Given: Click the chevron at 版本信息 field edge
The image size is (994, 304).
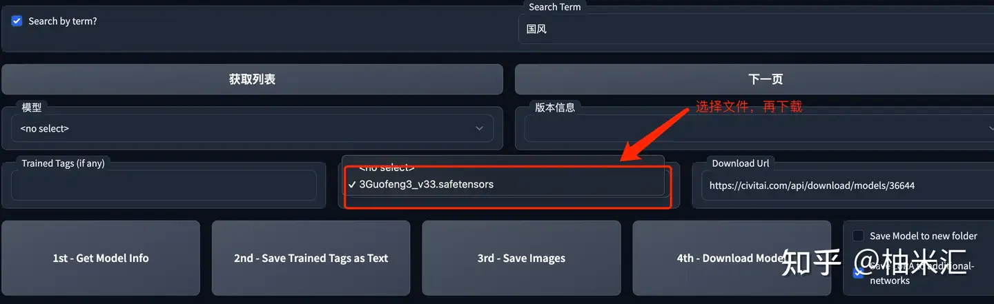Looking at the screenshot, I should [991, 128].
